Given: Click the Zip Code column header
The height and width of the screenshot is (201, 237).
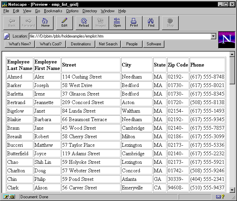Looking at the screenshot, I should point(178,65).
